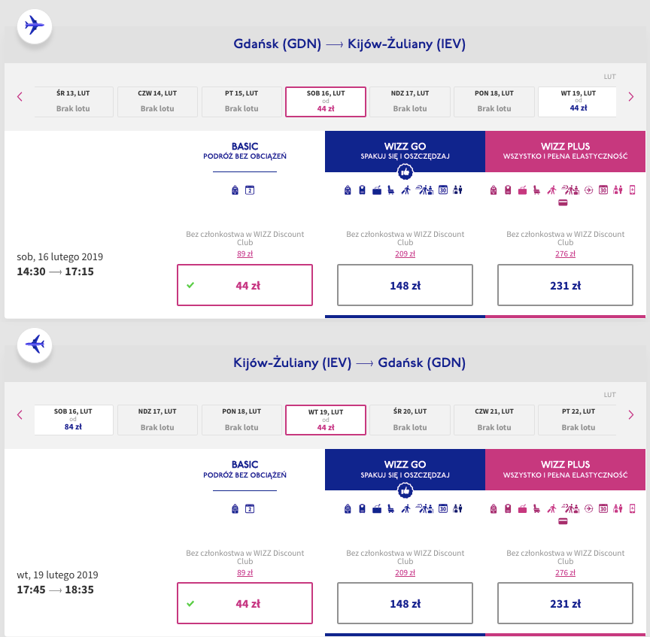650x637 pixels.
Task: Click outbound WIZZ PLUS pink checked bag icon
Action: pyautogui.click(x=522, y=190)
